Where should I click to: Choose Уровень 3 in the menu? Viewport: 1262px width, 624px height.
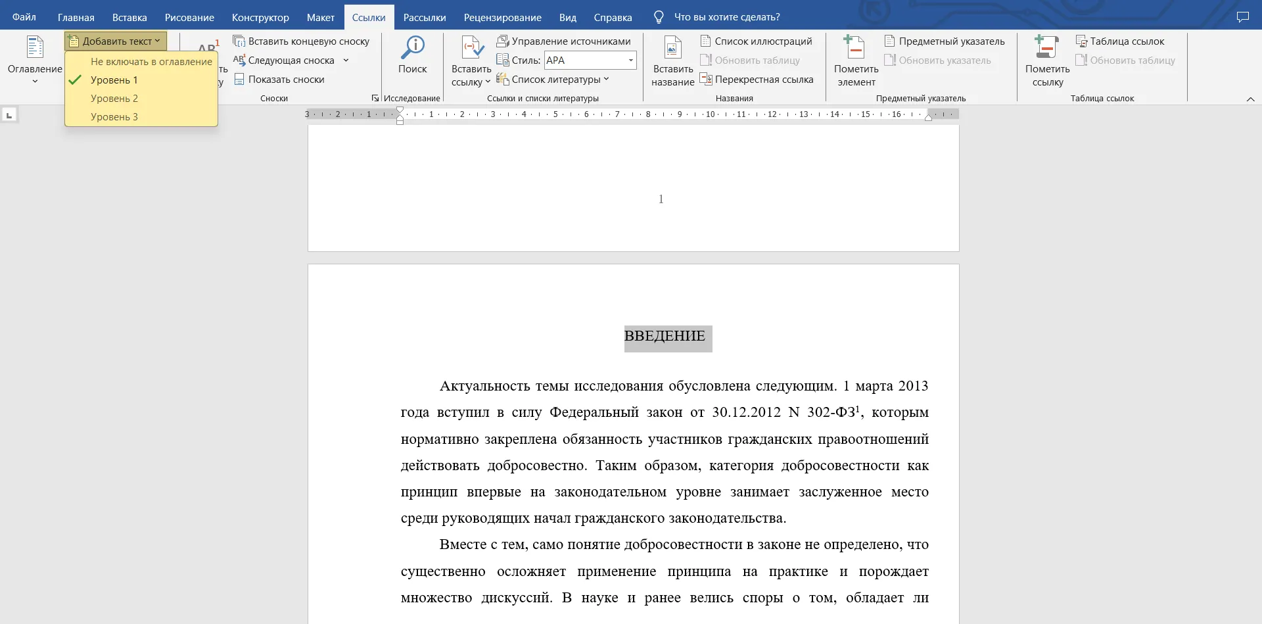(x=141, y=116)
